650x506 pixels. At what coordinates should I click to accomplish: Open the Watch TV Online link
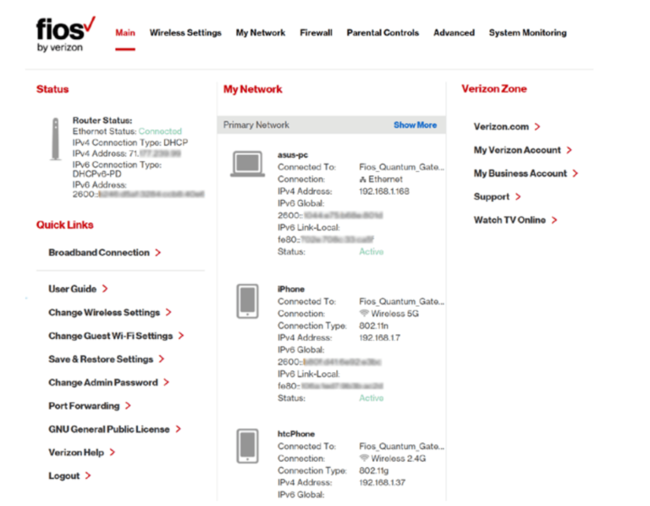[510, 220]
